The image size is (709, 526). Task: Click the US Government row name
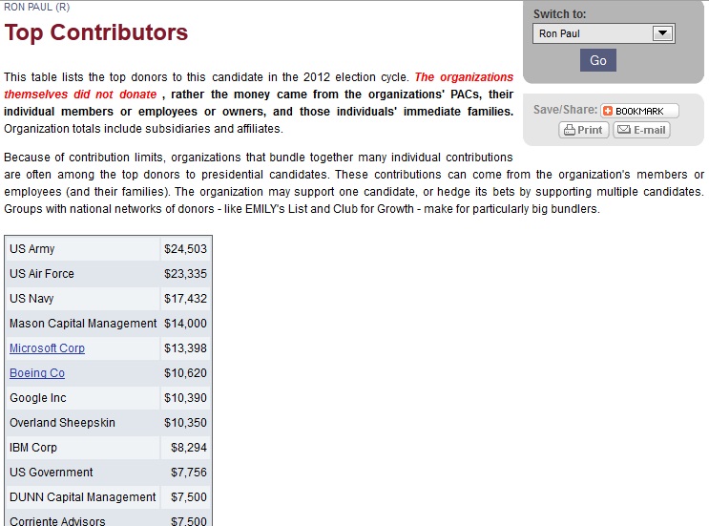[x=52, y=473]
